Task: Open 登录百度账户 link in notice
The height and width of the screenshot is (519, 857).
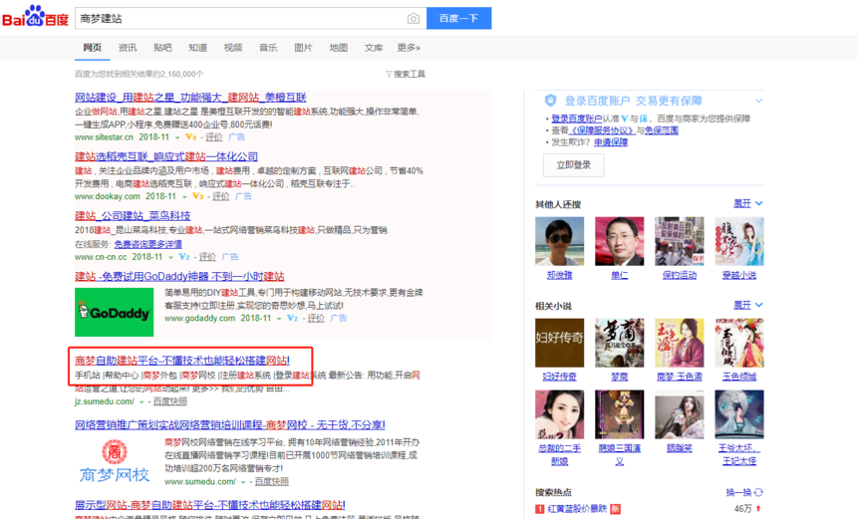Action: (x=577, y=119)
